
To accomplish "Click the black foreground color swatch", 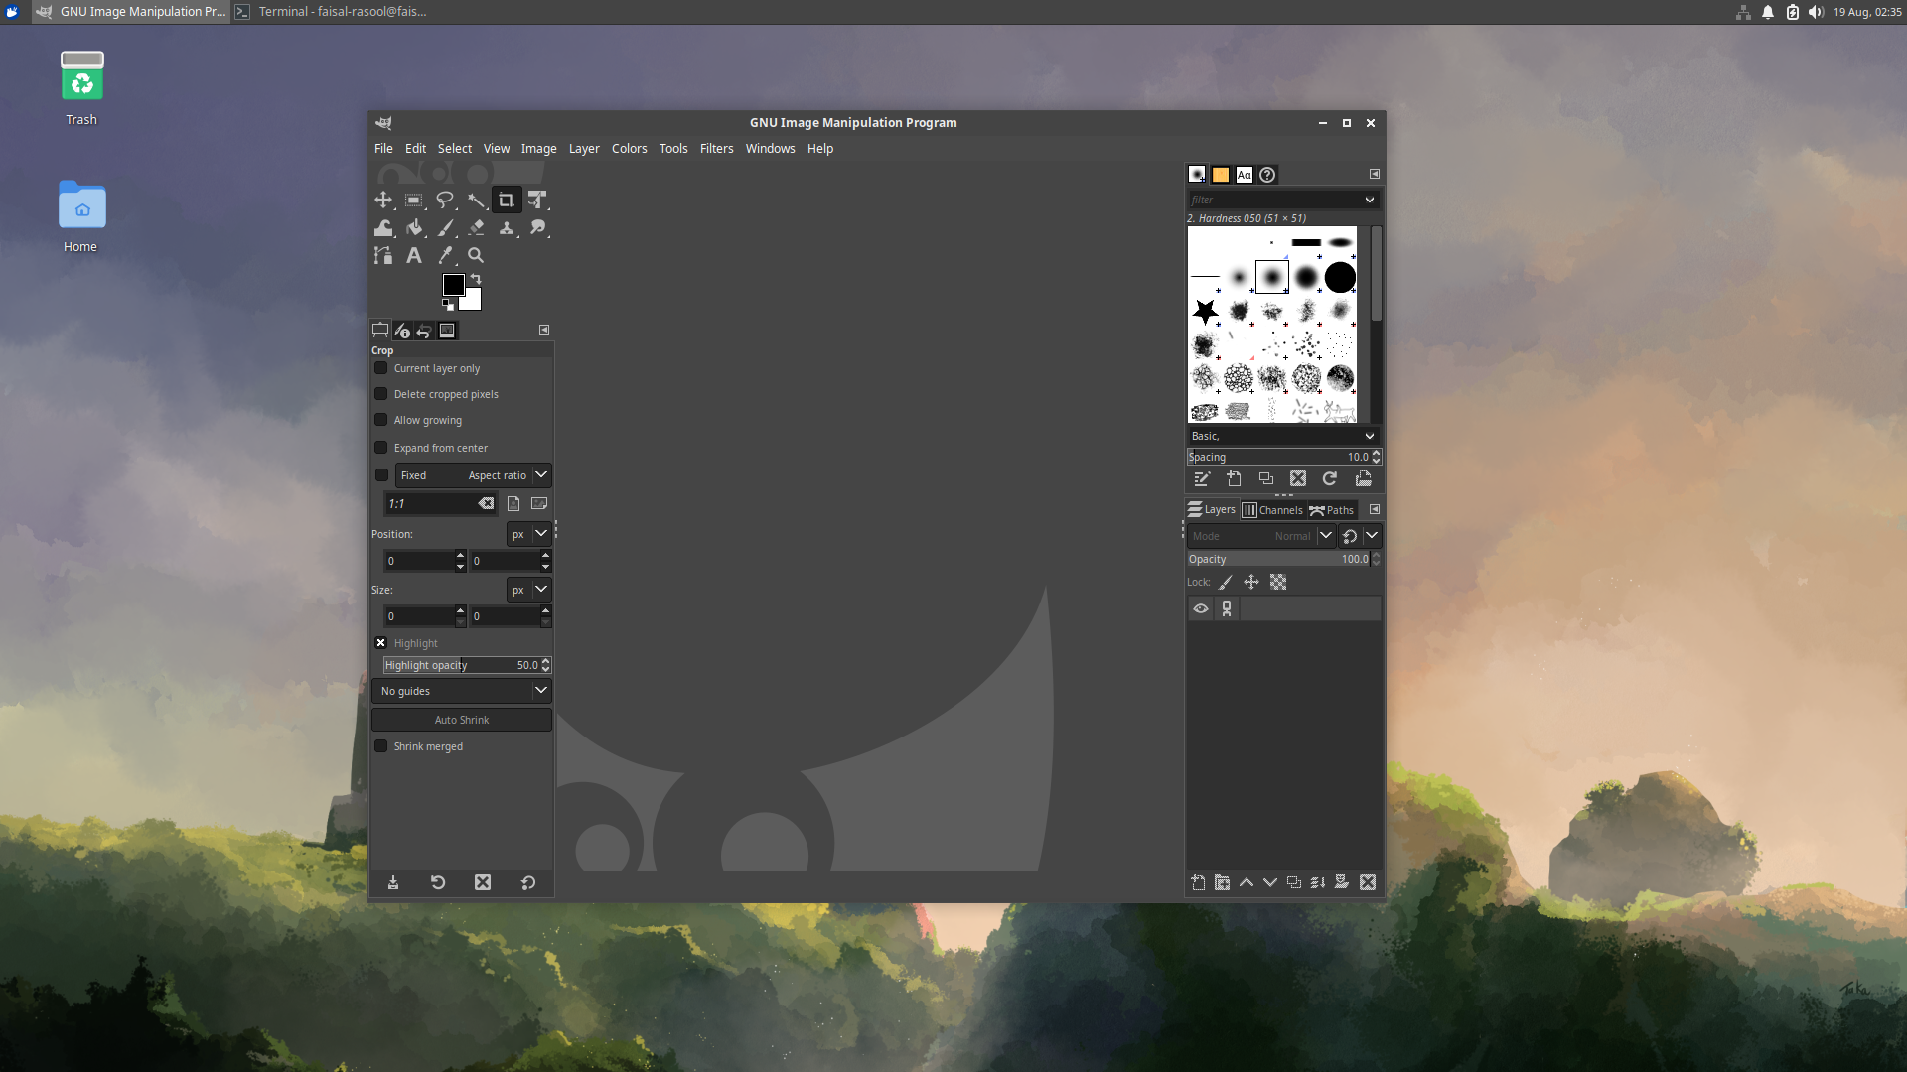I will 453,286.
